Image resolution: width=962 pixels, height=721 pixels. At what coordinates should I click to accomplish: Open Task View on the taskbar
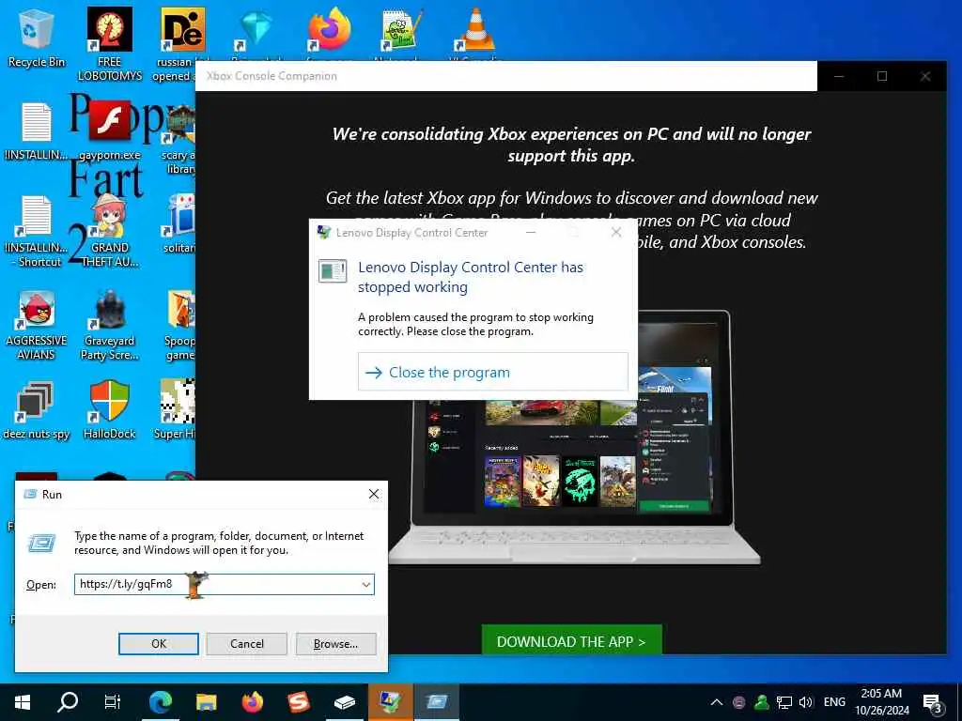113,702
